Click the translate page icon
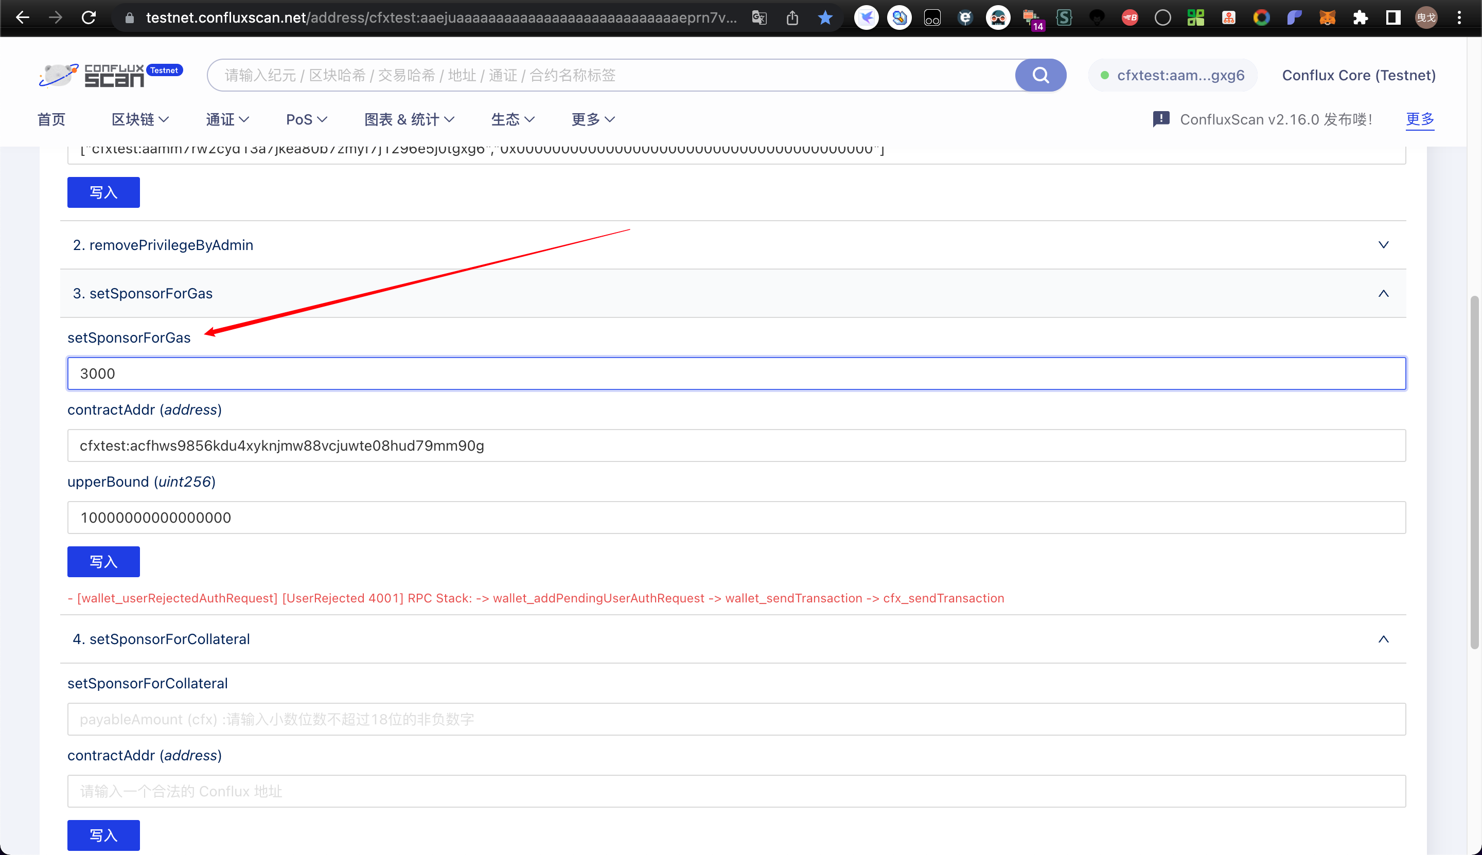This screenshot has width=1482, height=855. click(759, 17)
